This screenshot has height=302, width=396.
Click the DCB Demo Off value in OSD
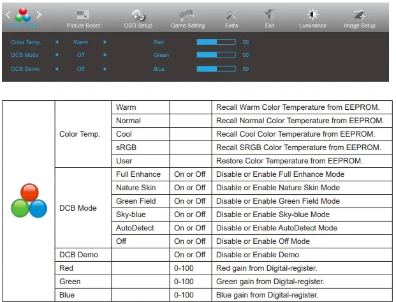[81, 69]
